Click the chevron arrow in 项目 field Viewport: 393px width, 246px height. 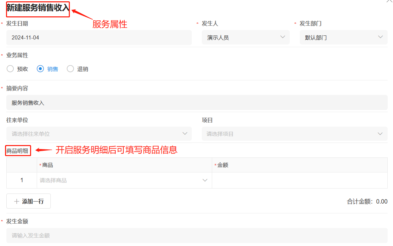380,134
